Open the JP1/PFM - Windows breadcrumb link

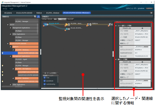click(53, 13)
